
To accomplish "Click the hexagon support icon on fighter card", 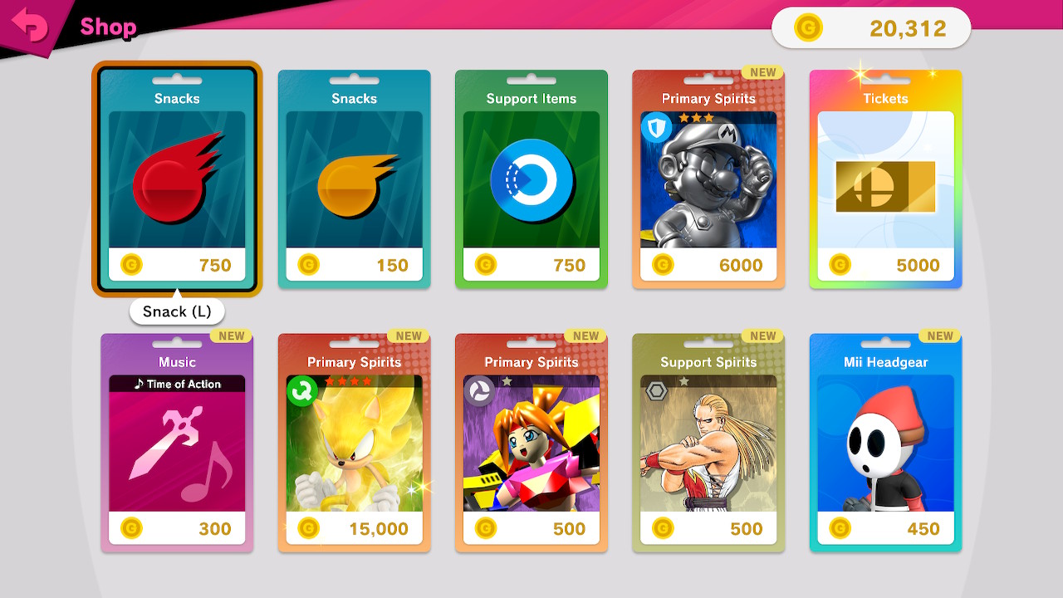I will click(656, 390).
